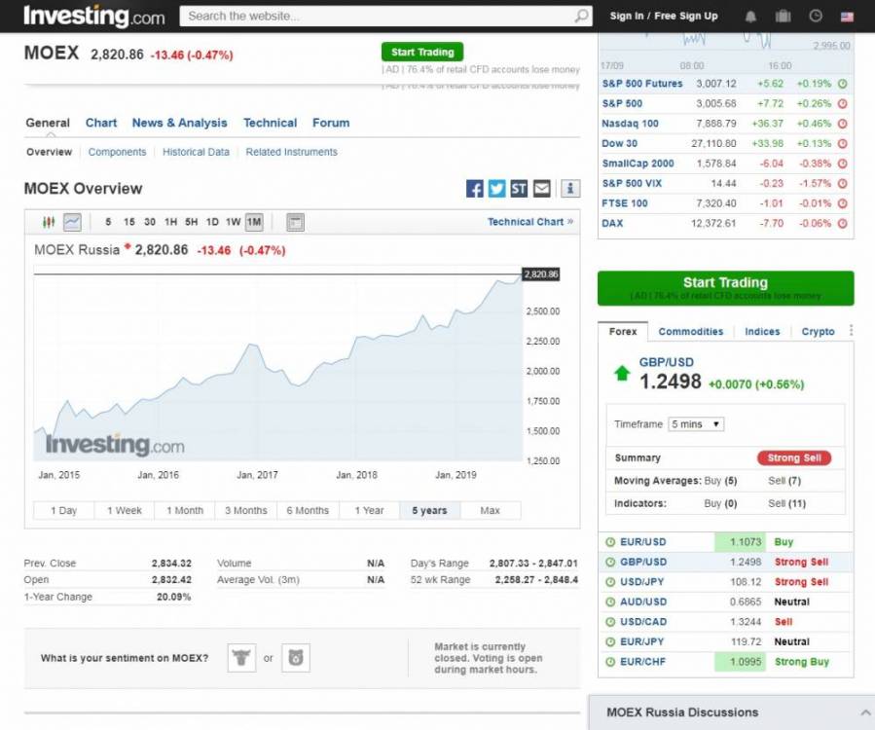This screenshot has height=730, width=875.
Task: Open the portfolio briefcase icon
Action: point(783,17)
